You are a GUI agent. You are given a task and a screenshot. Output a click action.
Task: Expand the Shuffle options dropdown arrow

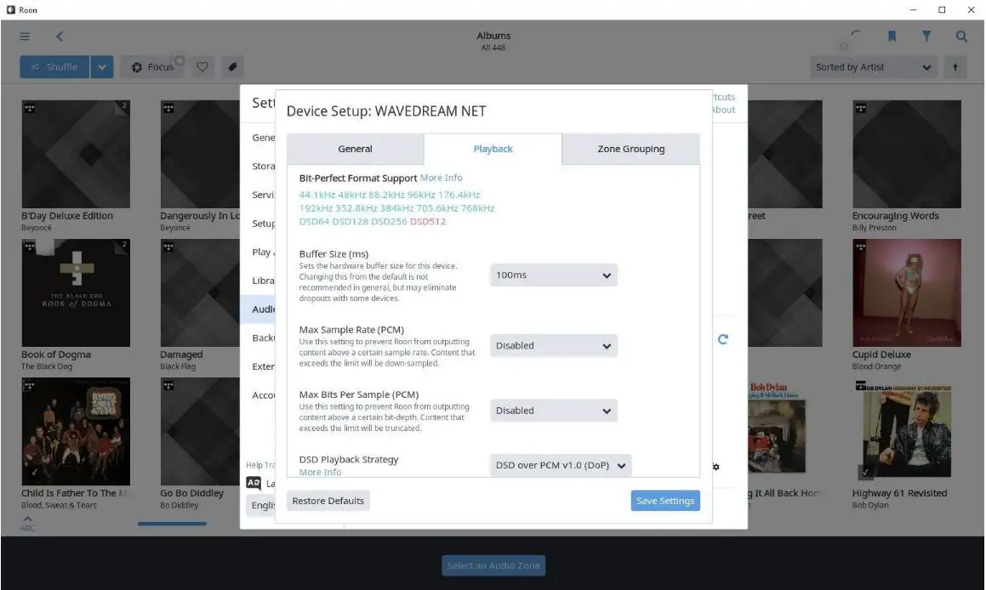click(102, 66)
